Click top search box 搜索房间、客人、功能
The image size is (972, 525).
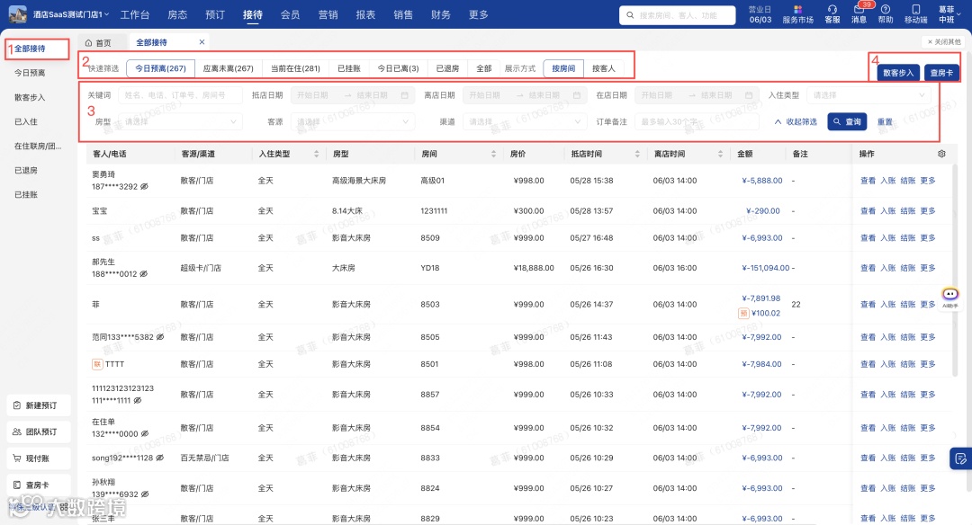pos(677,15)
